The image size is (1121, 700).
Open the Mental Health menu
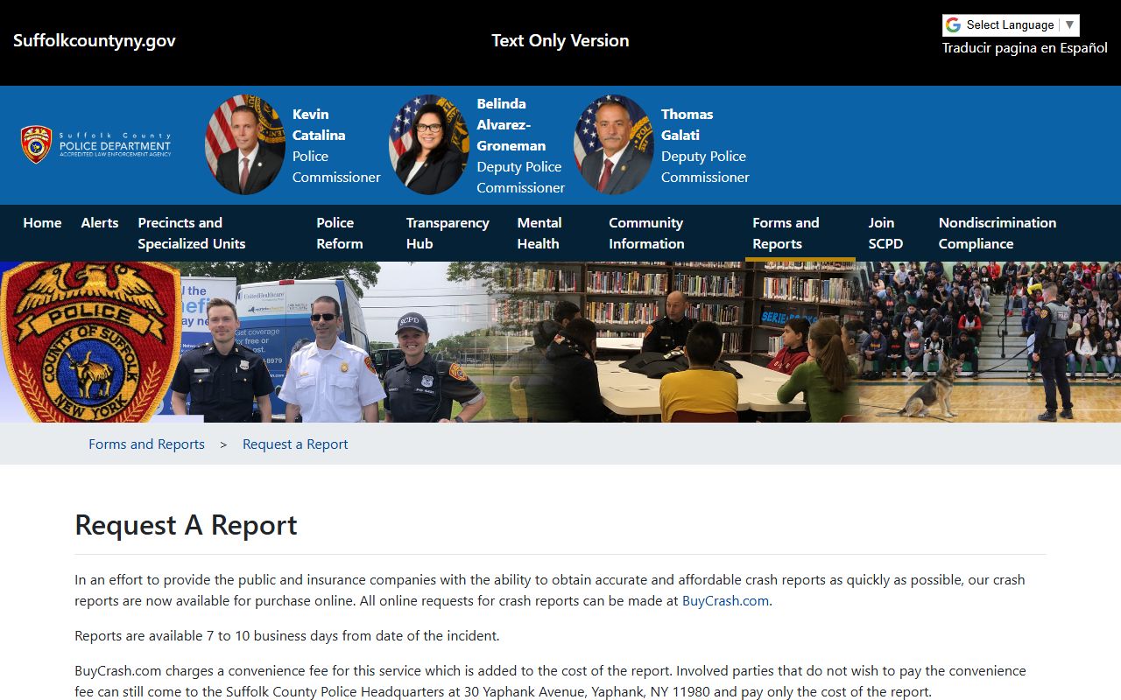539,234
